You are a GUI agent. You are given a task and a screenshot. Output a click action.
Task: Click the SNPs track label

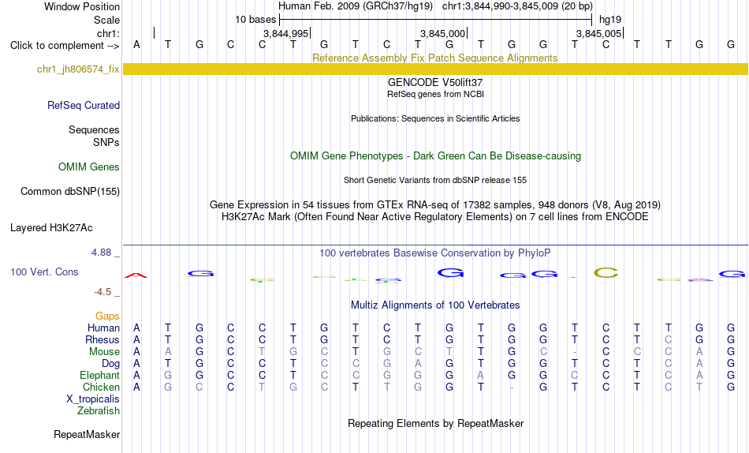point(106,142)
